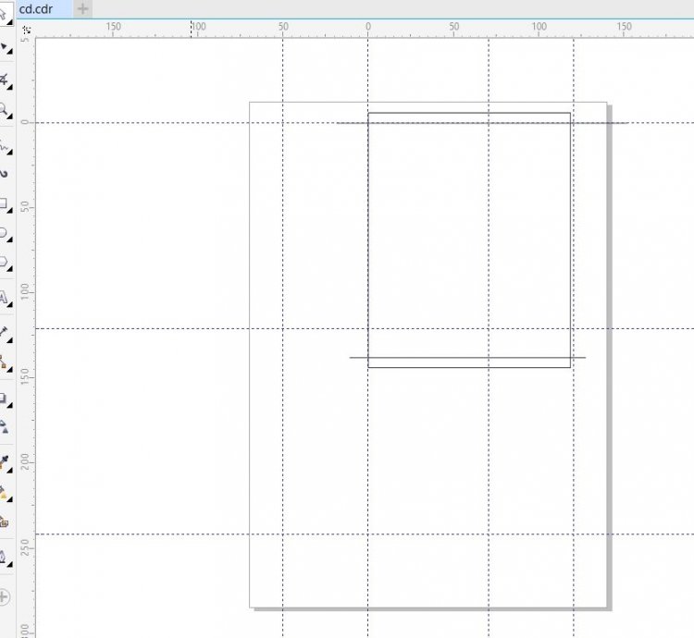
Task: Switch to the cd.cdr document tab
Action: (36, 8)
